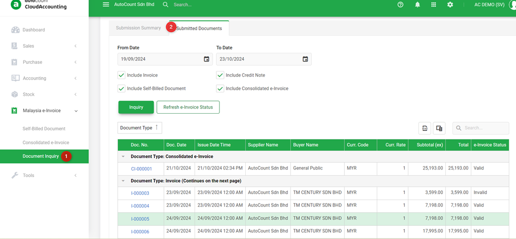
Task: Click the AC DEMO (SV) user account
Action: (490, 5)
